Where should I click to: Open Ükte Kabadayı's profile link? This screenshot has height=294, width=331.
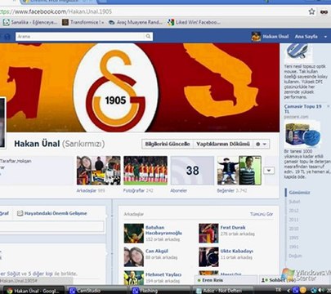[237, 251]
